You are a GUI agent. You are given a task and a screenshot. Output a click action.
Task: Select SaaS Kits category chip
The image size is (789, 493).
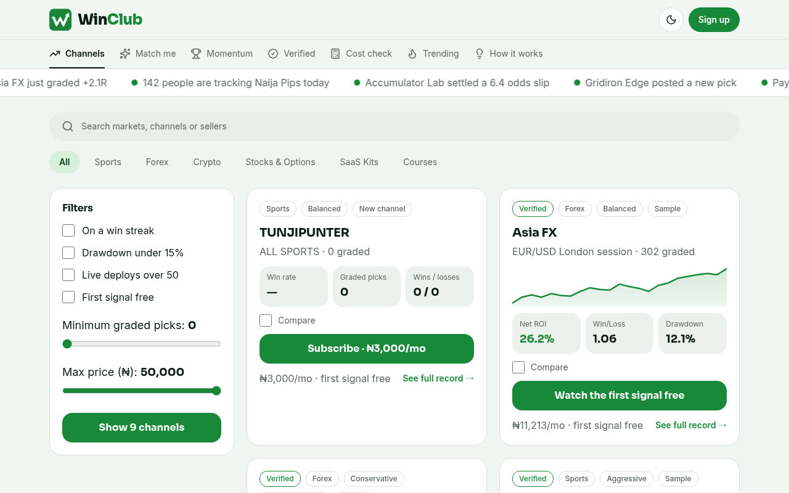tap(359, 162)
